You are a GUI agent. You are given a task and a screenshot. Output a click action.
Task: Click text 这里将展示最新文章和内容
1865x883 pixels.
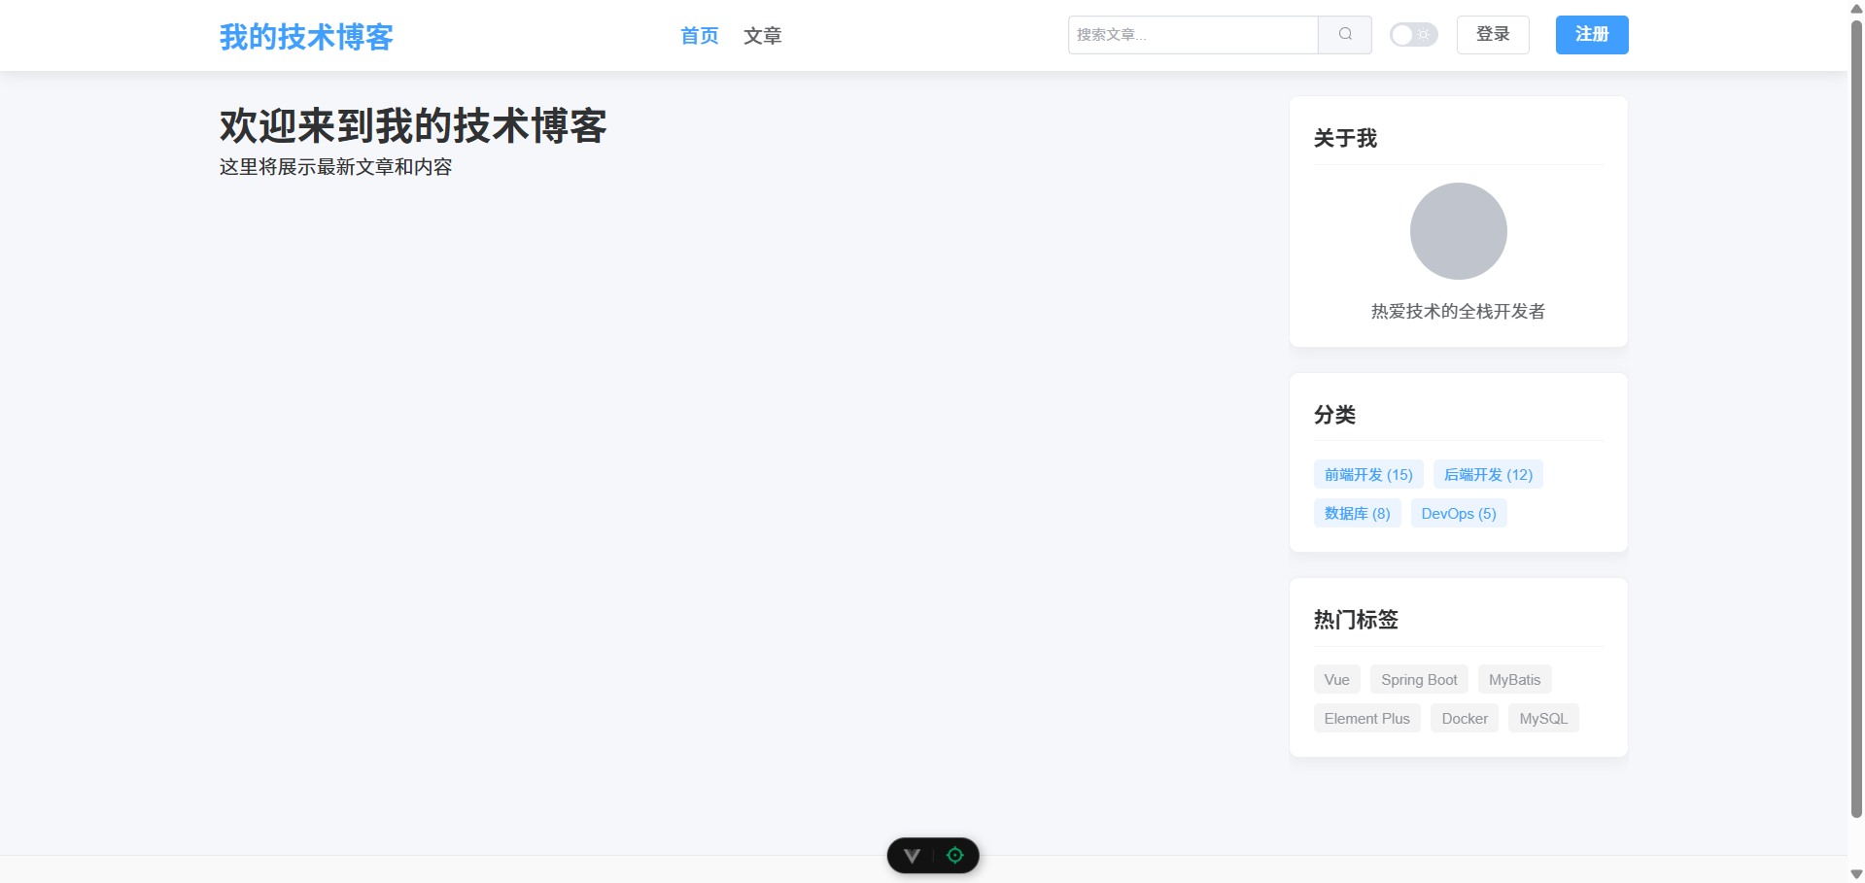coord(336,167)
